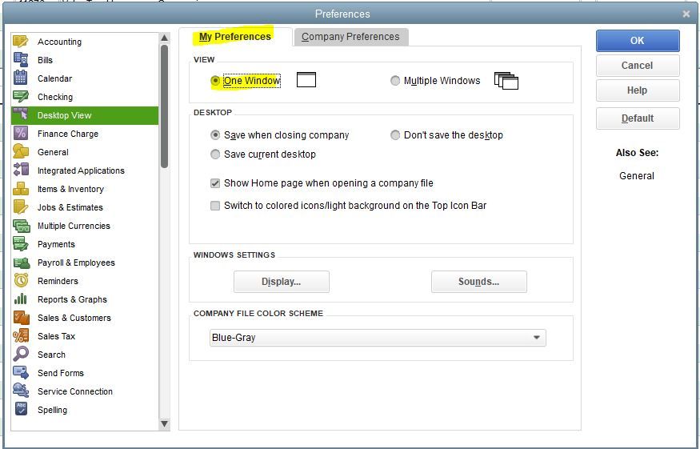Screen dimensions: 700x449
Task: Open the Sounds settings button
Action: click(478, 282)
